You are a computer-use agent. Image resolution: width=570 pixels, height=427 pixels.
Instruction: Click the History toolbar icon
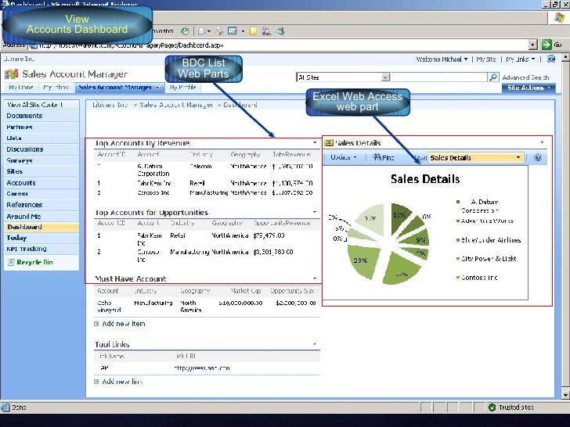tap(185, 31)
